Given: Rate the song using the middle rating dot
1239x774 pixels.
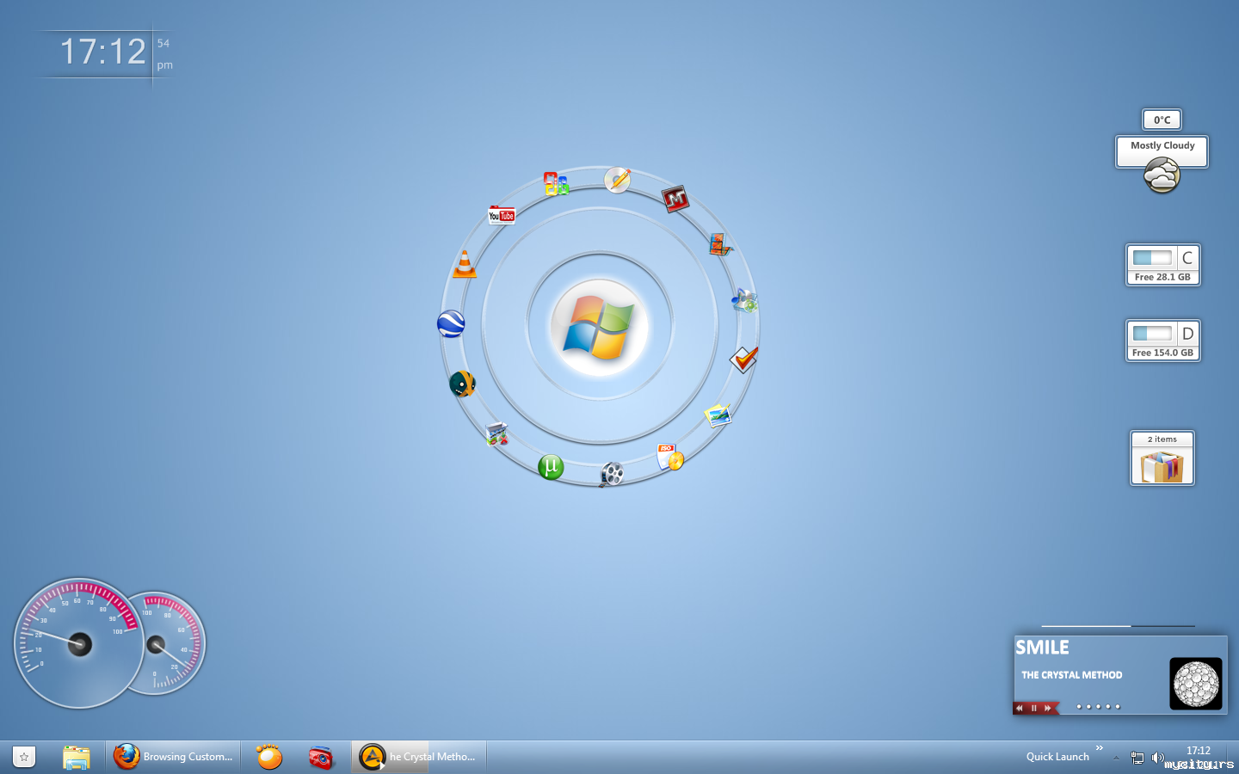Looking at the screenshot, I should 1098,707.
